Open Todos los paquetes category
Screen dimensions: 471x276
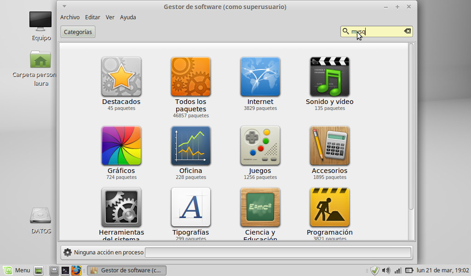point(191,76)
